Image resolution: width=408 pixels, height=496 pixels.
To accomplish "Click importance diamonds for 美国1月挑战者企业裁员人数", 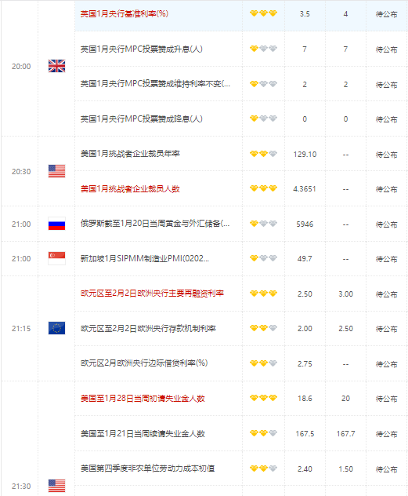I will pyautogui.click(x=263, y=188).
